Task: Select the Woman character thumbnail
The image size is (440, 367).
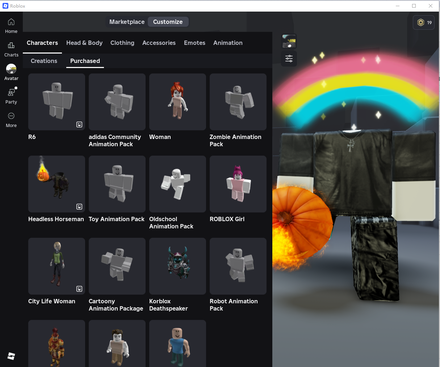Action: tap(177, 102)
